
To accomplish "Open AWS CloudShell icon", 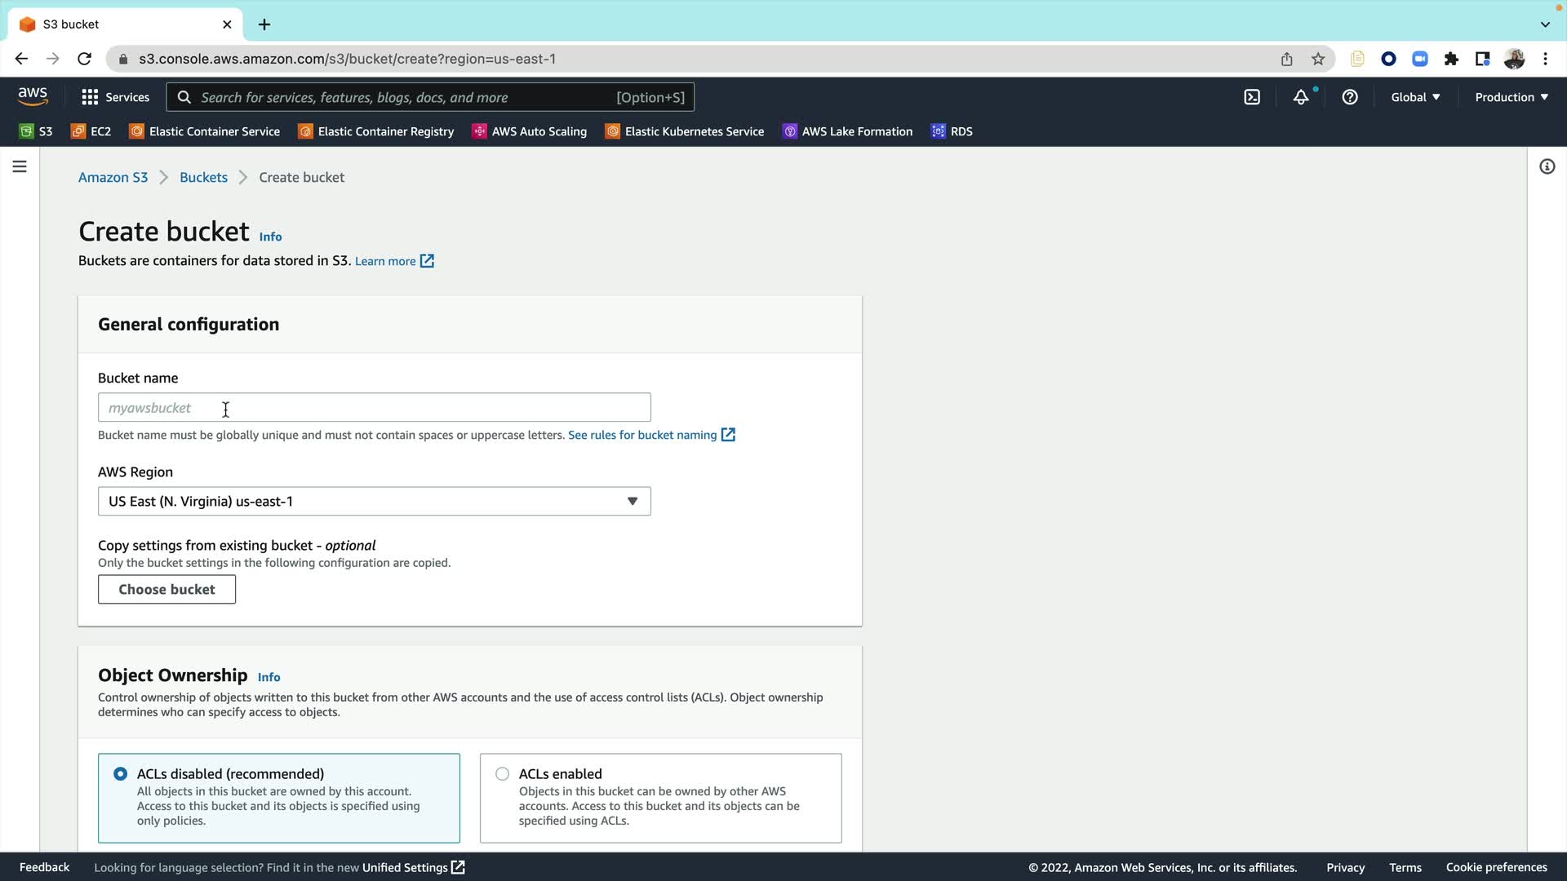I will click(x=1252, y=97).
